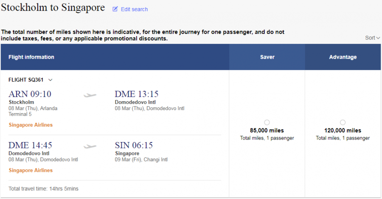Click the Advantage column header

click(x=343, y=57)
